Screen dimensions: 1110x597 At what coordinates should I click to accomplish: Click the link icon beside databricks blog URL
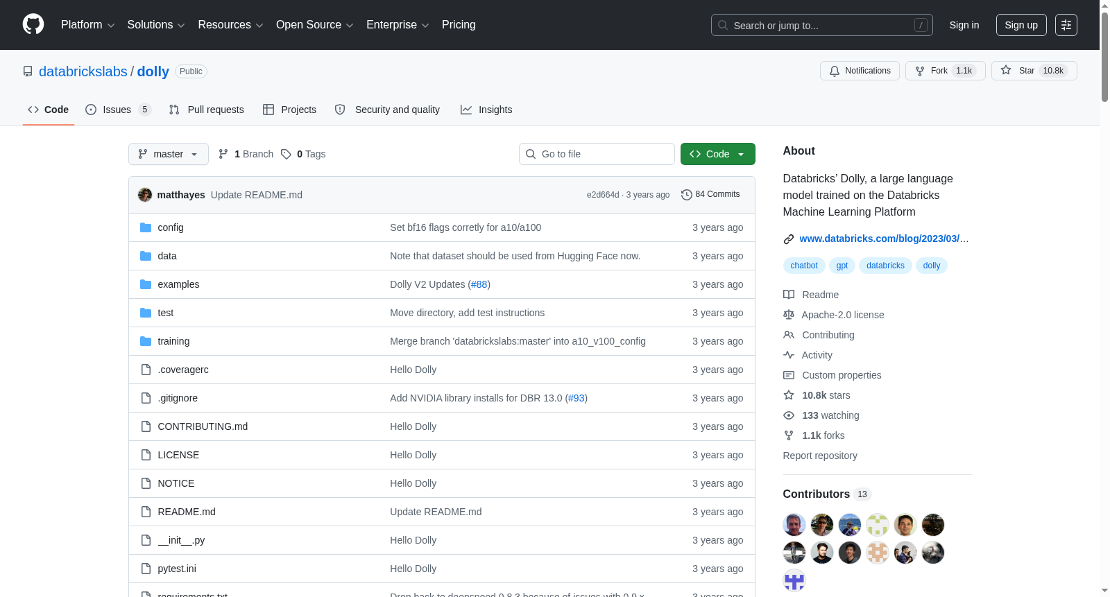(789, 239)
